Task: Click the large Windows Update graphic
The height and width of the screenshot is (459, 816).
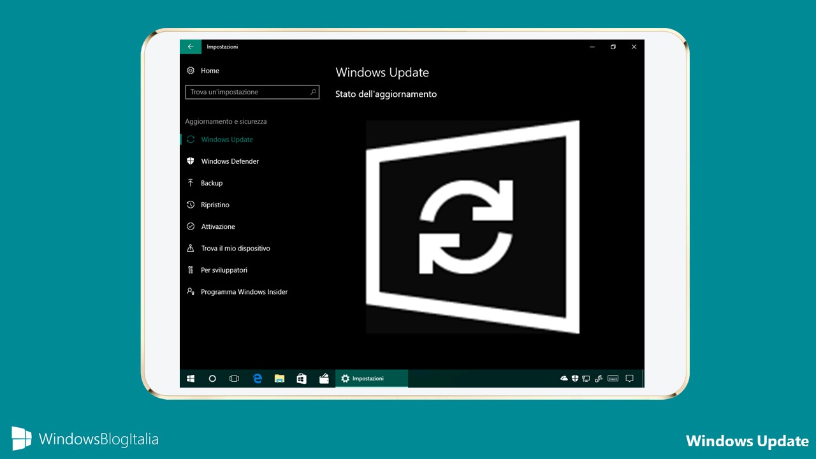Action: (x=472, y=227)
